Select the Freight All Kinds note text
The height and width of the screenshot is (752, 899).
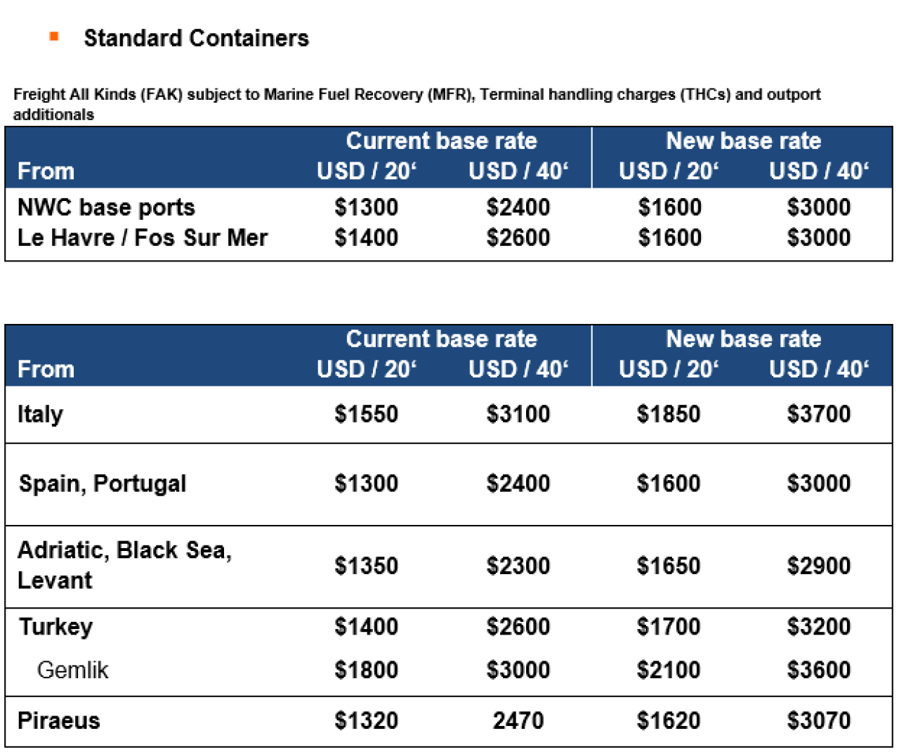(417, 104)
